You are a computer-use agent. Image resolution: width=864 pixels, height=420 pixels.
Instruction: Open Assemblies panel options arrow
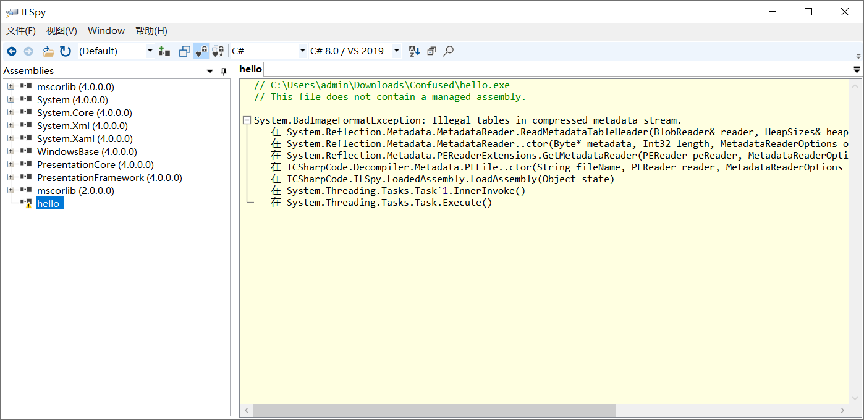[x=210, y=72]
